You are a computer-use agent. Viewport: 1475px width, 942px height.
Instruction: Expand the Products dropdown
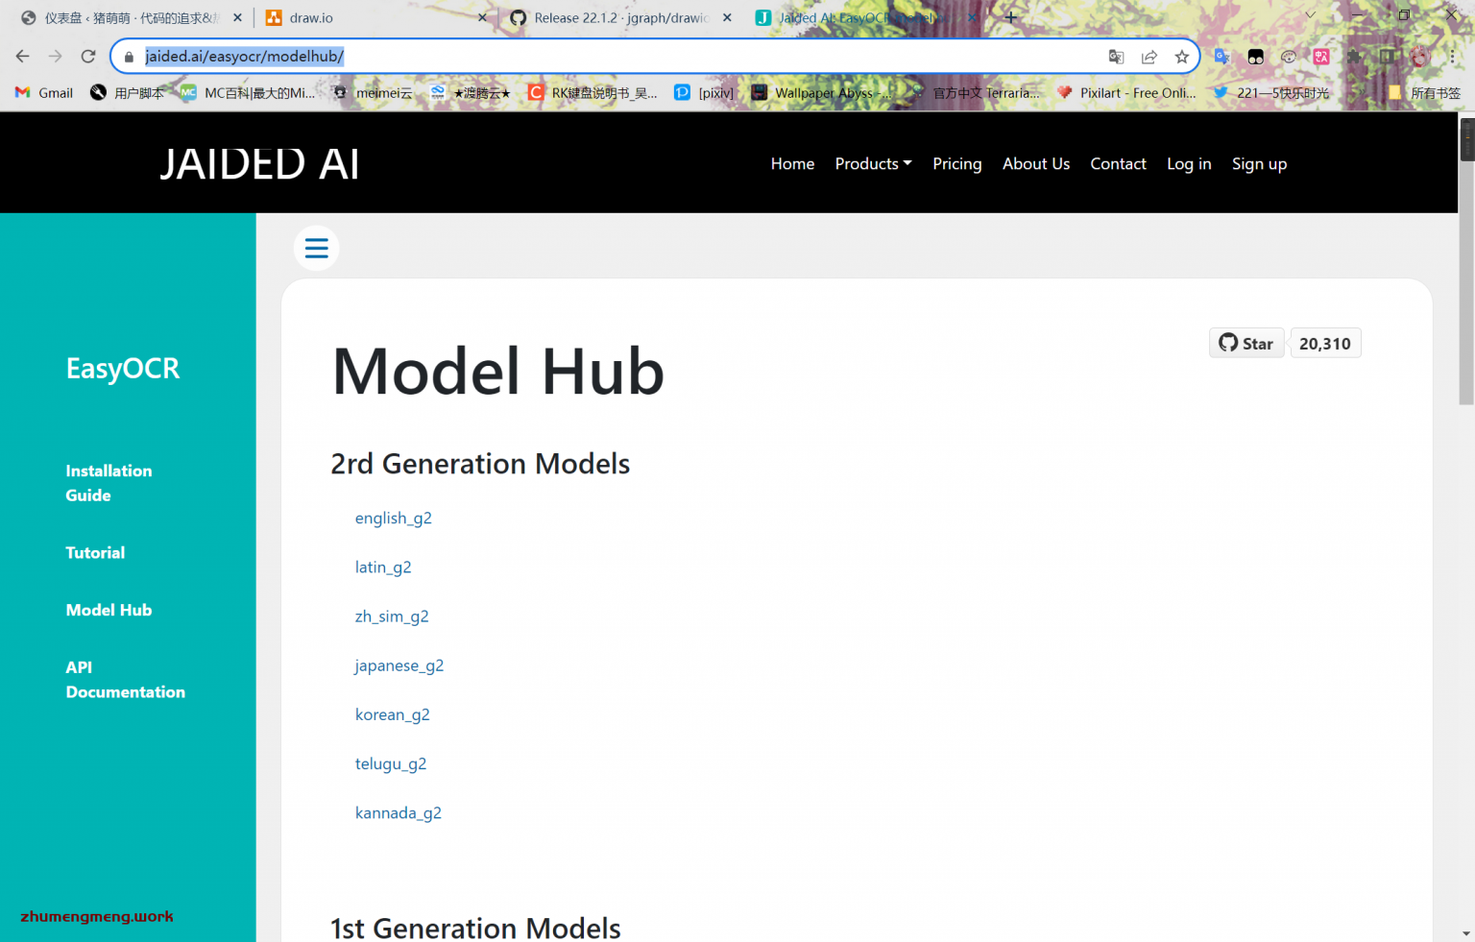pyautogui.click(x=873, y=164)
